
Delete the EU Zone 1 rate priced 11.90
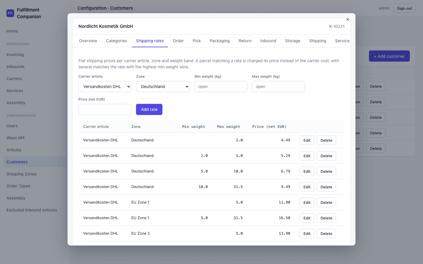(x=326, y=202)
